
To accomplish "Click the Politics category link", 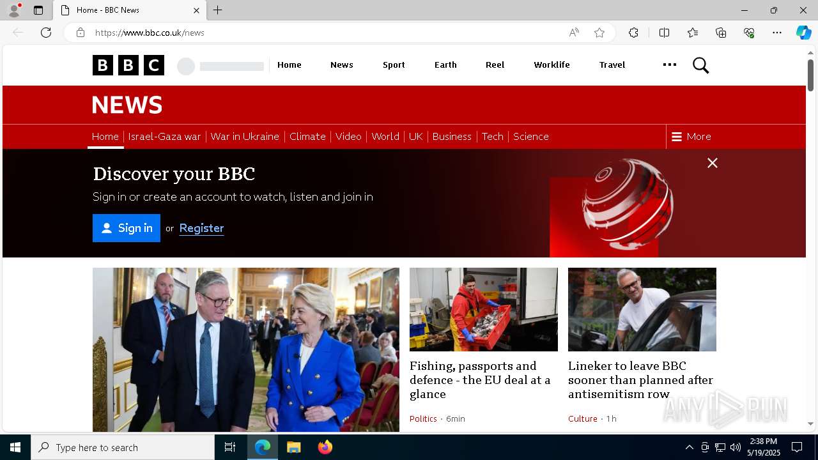I will coord(423,418).
